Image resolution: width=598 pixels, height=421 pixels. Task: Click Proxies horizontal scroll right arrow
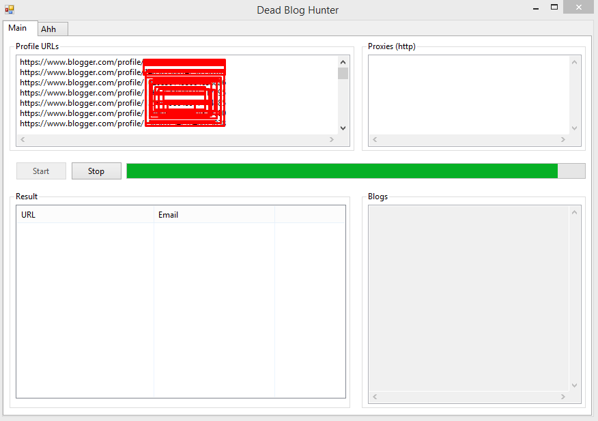[x=563, y=140]
